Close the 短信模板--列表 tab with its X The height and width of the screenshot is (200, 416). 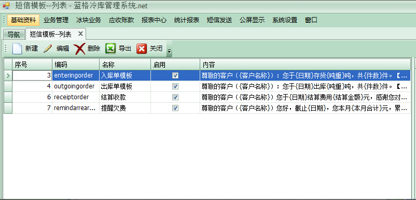click(80, 34)
